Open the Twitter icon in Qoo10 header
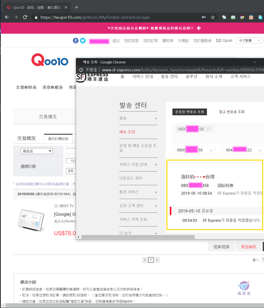 (x=83, y=41)
